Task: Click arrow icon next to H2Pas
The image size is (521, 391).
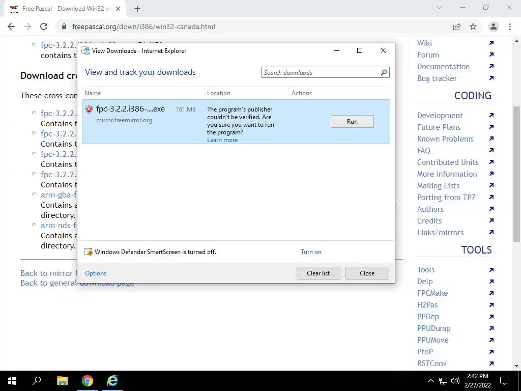Action: pyautogui.click(x=491, y=304)
